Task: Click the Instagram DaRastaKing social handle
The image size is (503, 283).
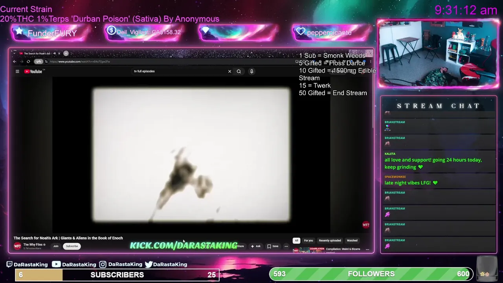Action: point(121,265)
